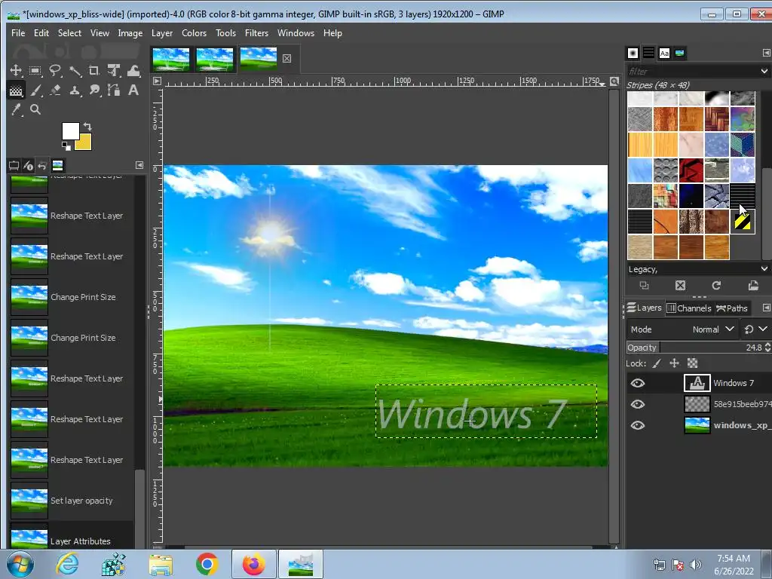Image resolution: width=772 pixels, height=579 pixels.
Task: Switch to the Tool Options tab
Action: (x=14, y=165)
